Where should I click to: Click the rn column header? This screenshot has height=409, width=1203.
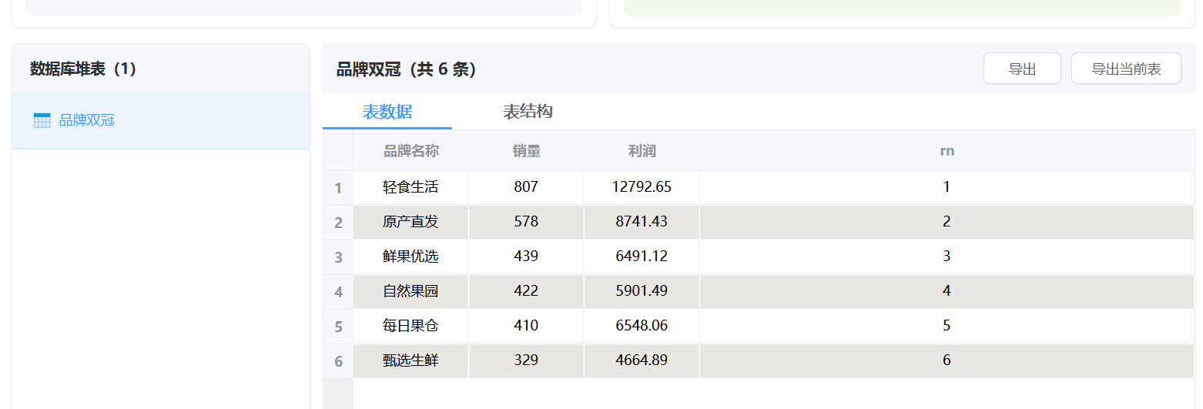(947, 151)
